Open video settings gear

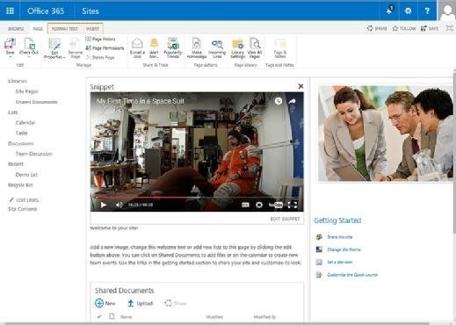click(259, 205)
